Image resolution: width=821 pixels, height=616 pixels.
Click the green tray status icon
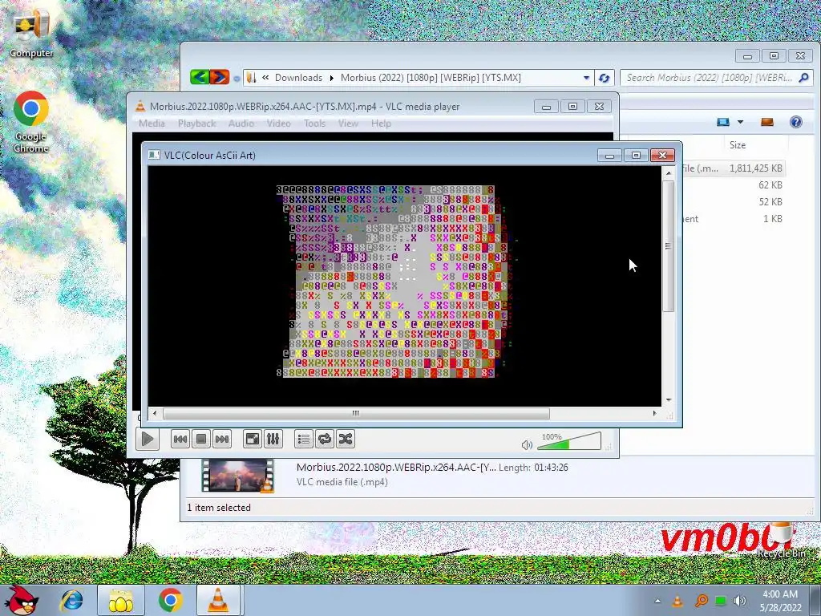[721, 601]
